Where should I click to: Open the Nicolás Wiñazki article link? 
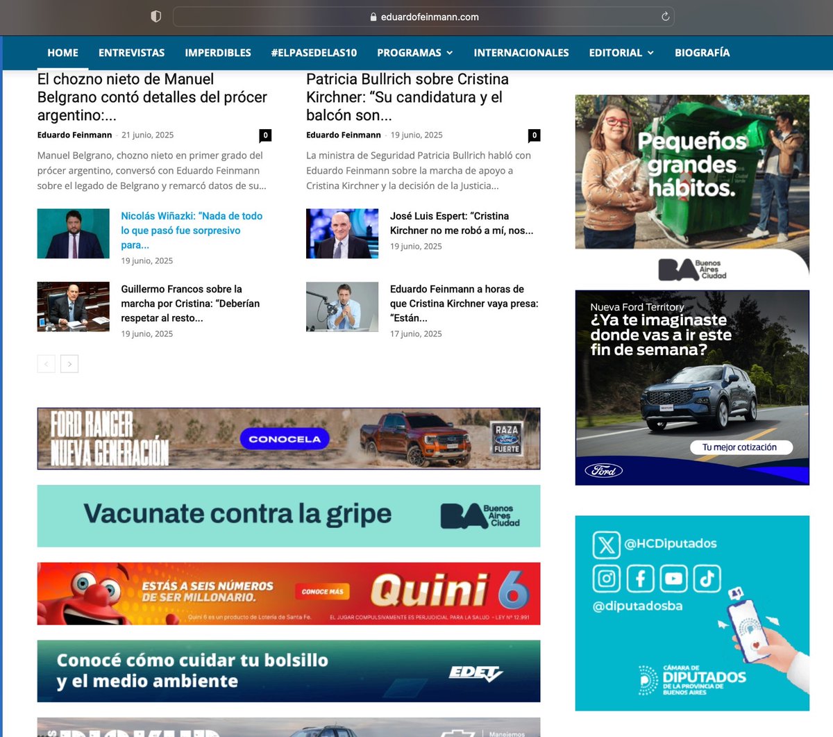coord(192,231)
